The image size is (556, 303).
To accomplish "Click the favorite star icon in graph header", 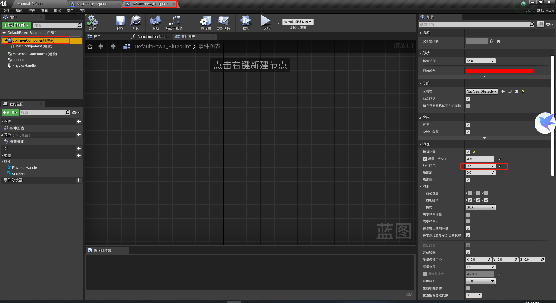I will (90, 46).
